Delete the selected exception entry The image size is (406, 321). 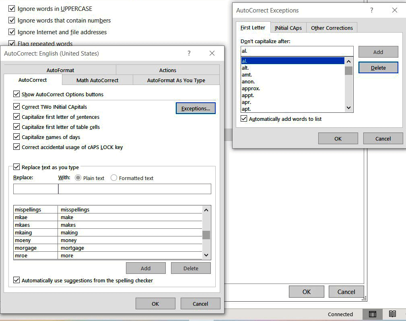pyautogui.click(x=378, y=67)
